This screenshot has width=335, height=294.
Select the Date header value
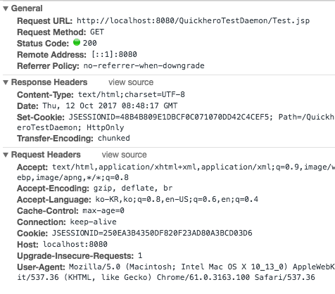(x=110, y=106)
